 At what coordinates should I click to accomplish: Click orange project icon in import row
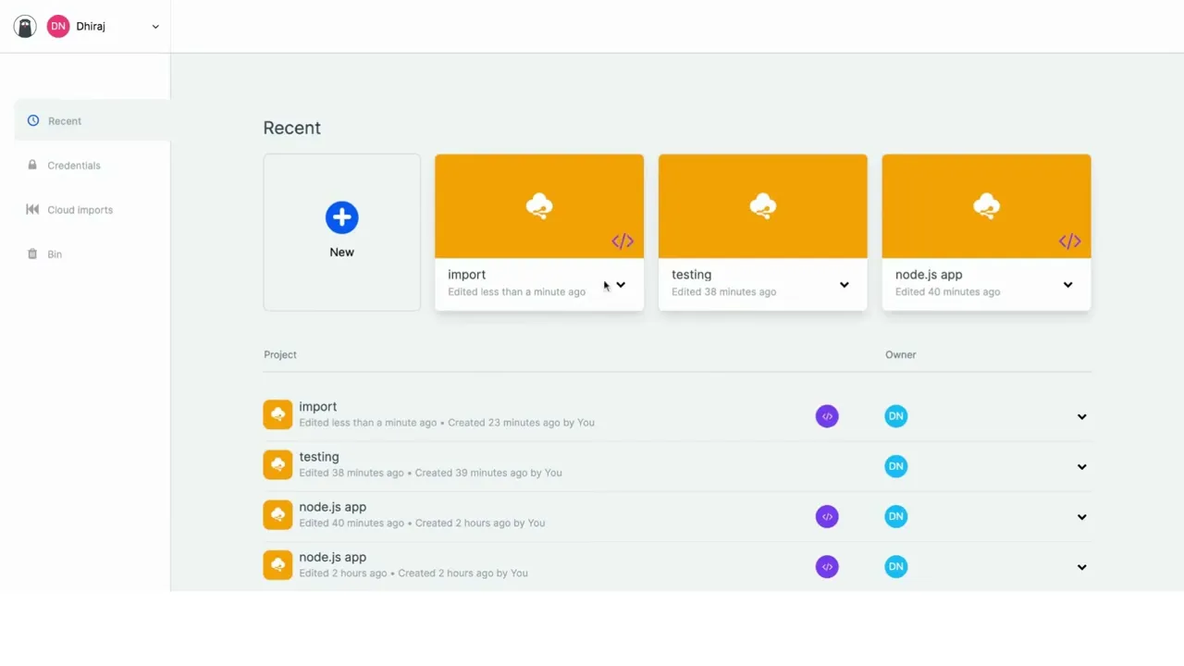[x=277, y=414]
